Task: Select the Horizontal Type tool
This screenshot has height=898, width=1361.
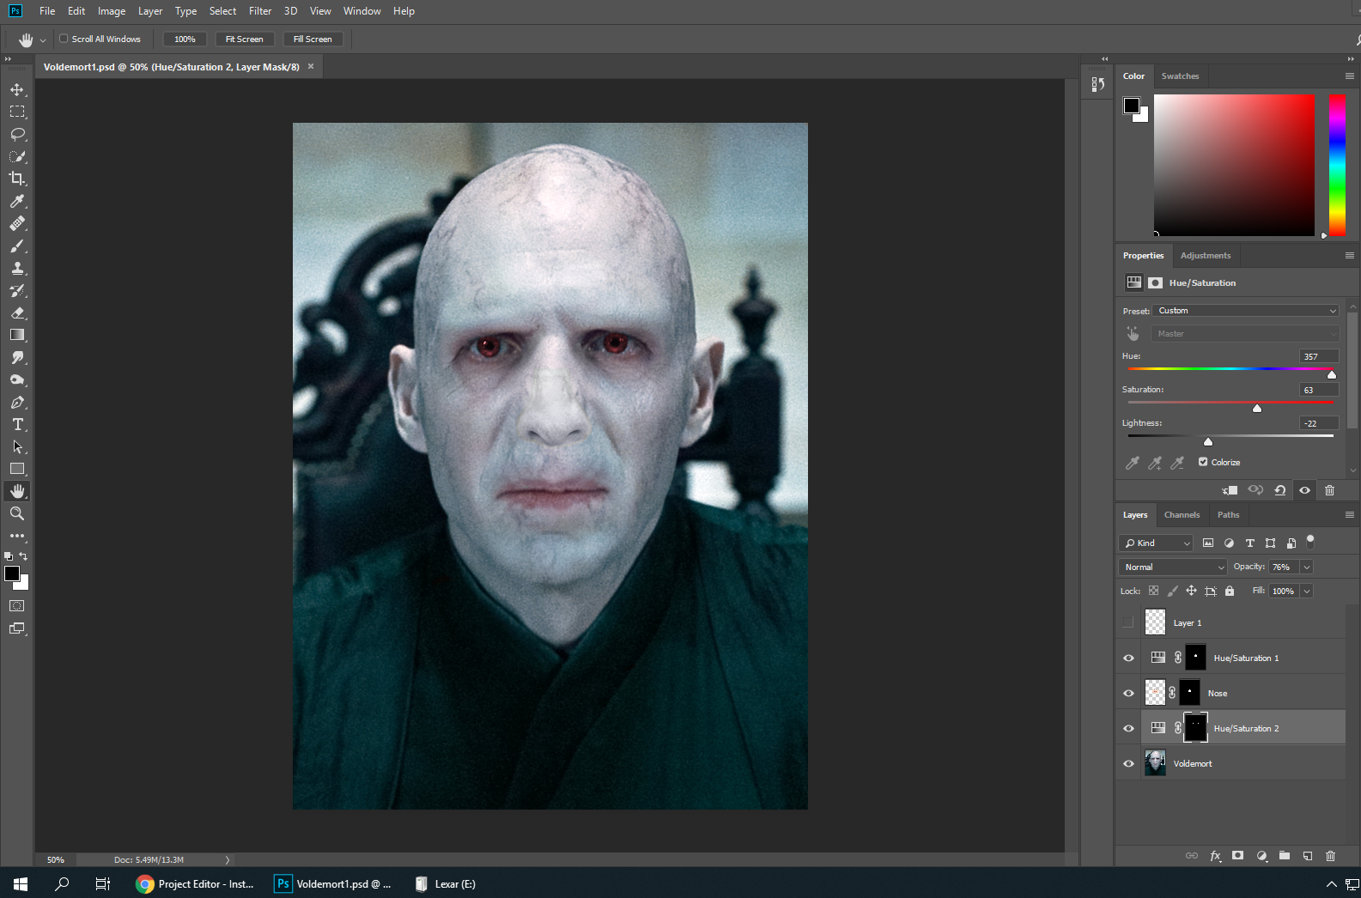Action: [x=17, y=424]
